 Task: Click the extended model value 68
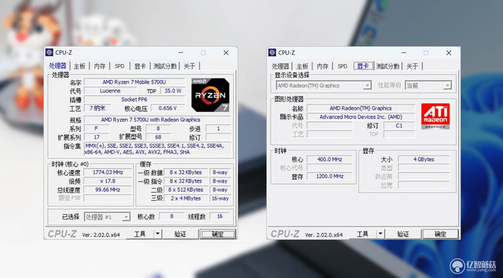coord(158,137)
